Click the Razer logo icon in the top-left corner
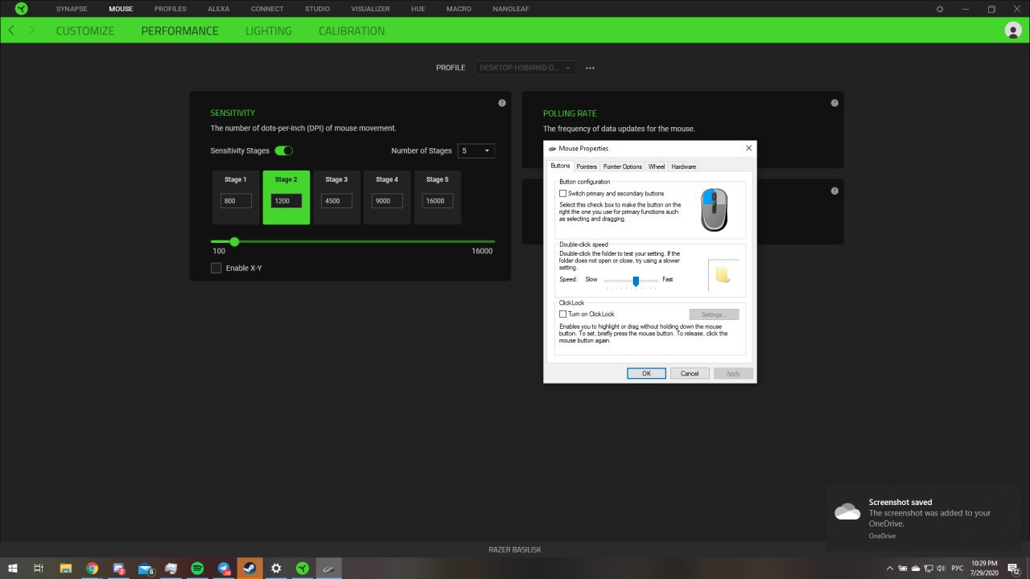 pyautogui.click(x=22, y=9)
